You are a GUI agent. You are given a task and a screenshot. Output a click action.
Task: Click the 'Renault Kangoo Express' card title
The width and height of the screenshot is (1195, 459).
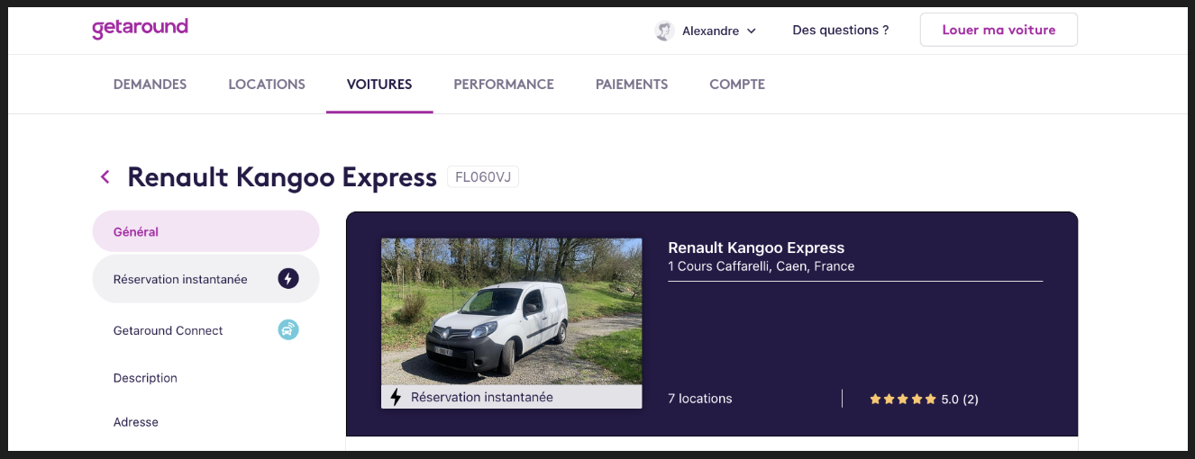(x=756, y=247)
